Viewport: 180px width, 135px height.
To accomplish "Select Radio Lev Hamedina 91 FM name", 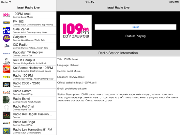I will [x=33, y=129].
